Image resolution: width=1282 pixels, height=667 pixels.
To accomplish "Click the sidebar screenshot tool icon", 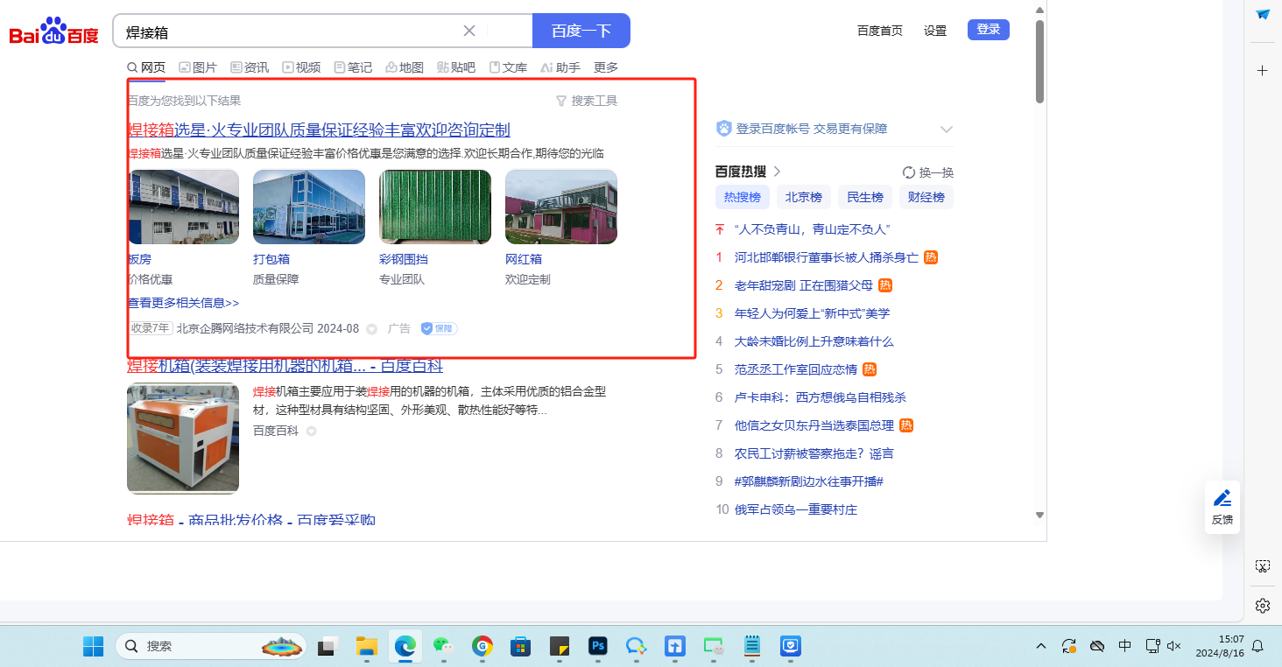I will point(1262,566).
